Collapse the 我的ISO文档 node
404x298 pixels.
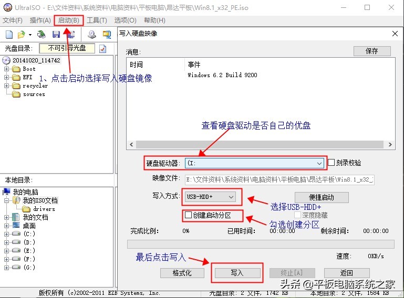coord(7,200)
